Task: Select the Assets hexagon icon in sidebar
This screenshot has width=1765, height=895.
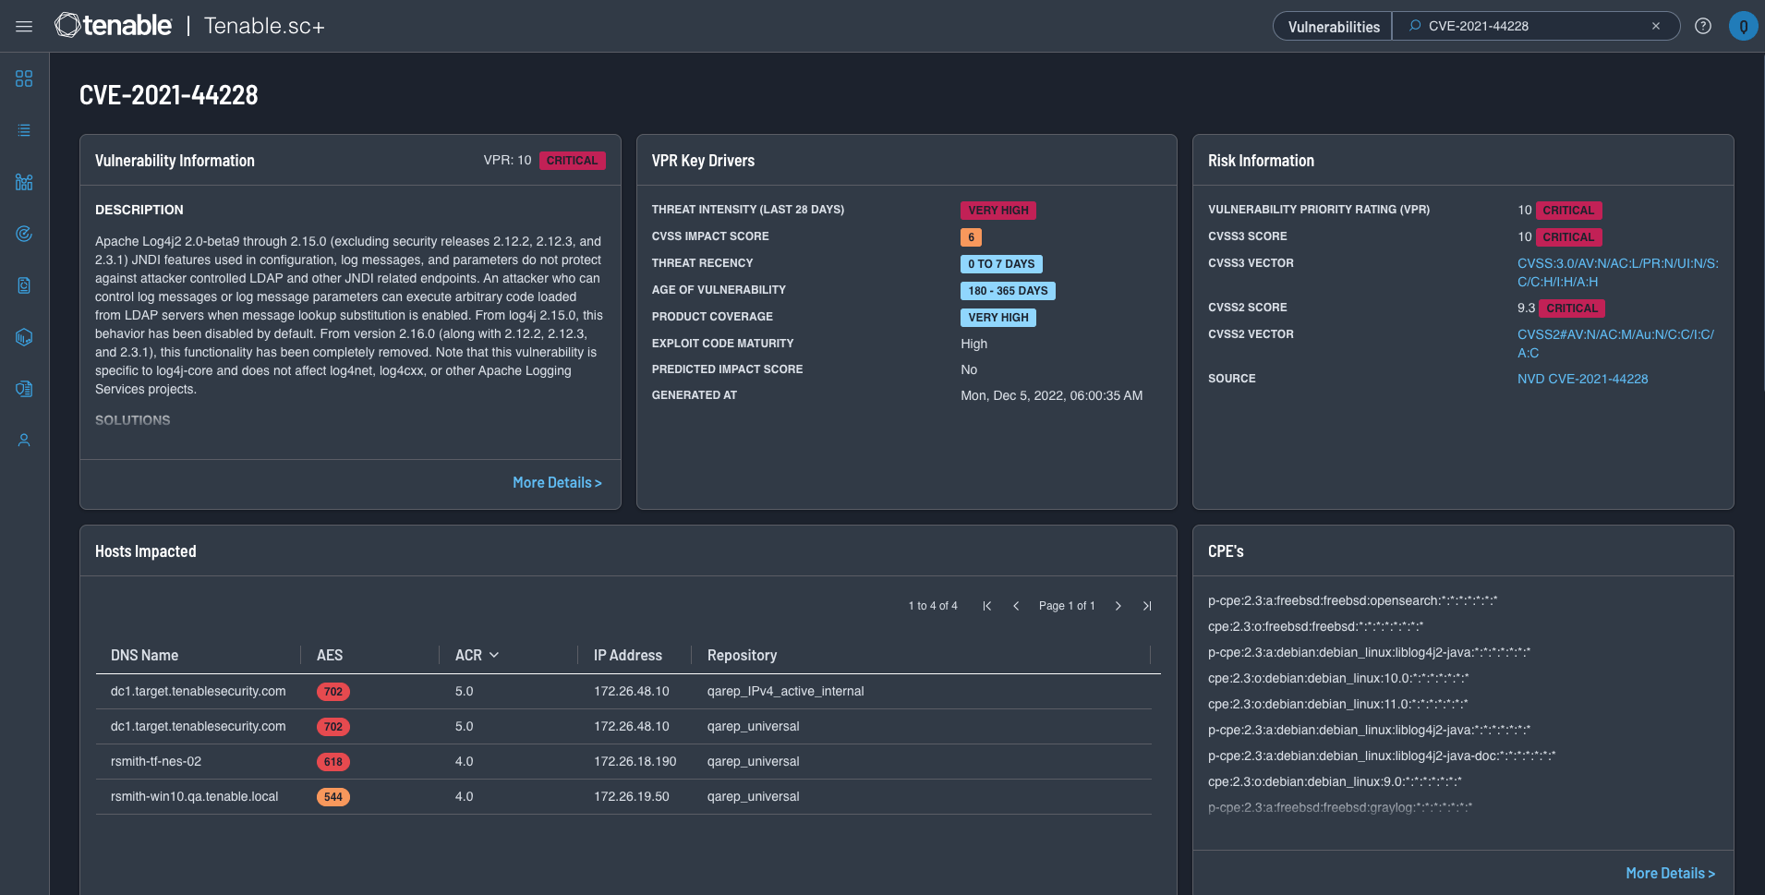Action: [x=23, y=337]
